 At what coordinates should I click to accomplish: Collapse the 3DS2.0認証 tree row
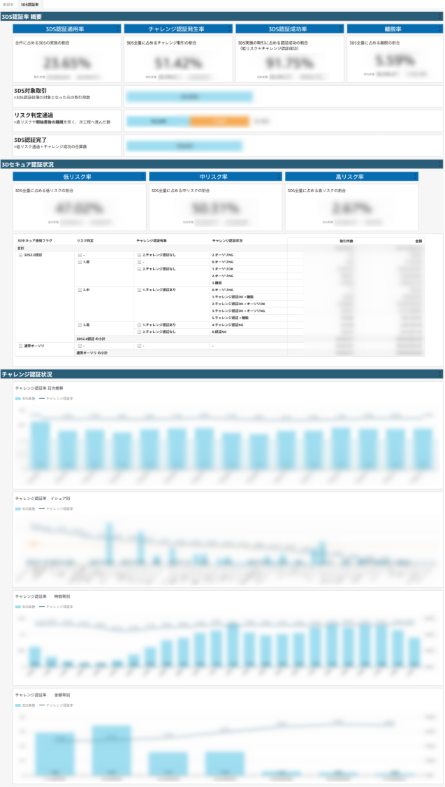click(20, 255)
